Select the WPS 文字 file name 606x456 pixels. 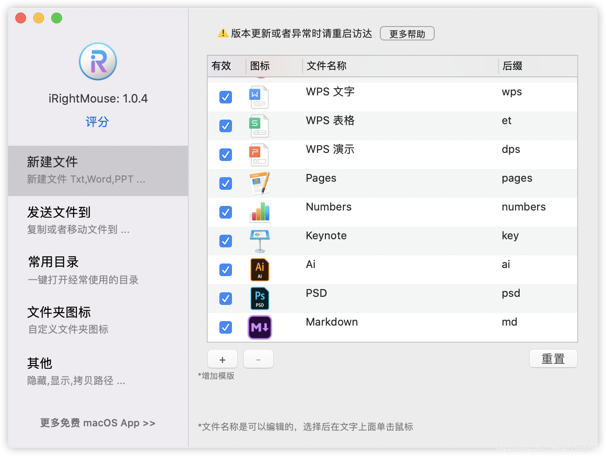330,92
